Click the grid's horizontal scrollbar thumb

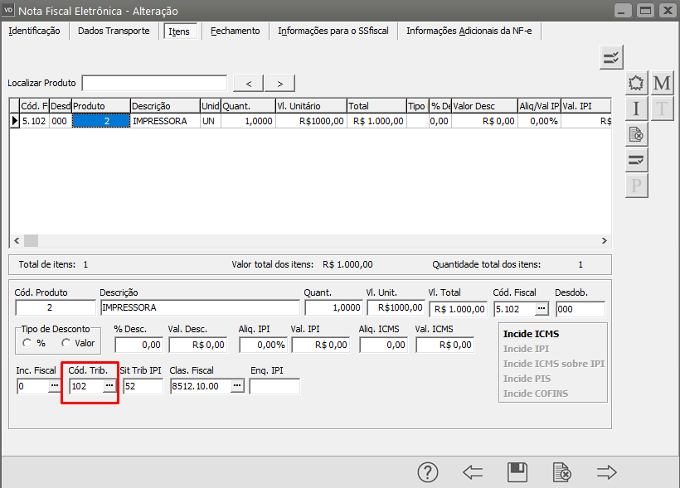pyautogui.click(x=31, y=240)
